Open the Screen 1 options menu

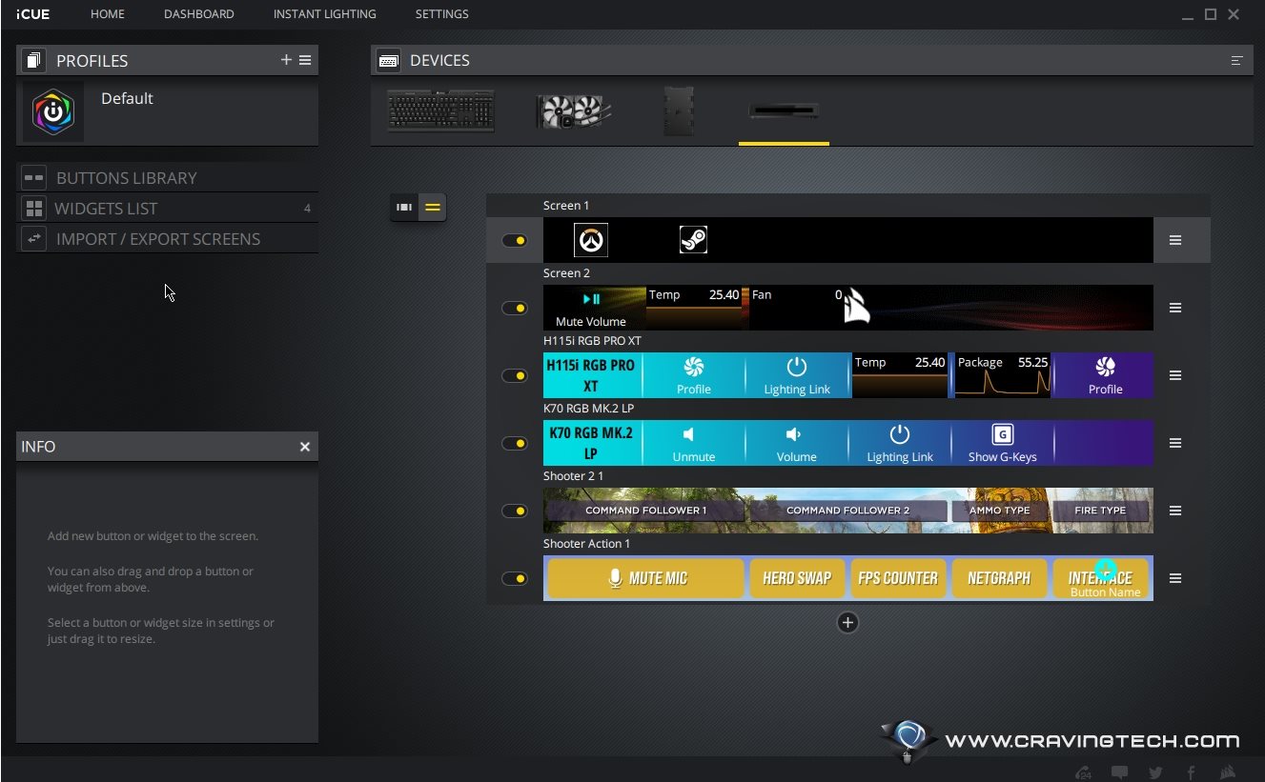click(x=1175, y=240)
